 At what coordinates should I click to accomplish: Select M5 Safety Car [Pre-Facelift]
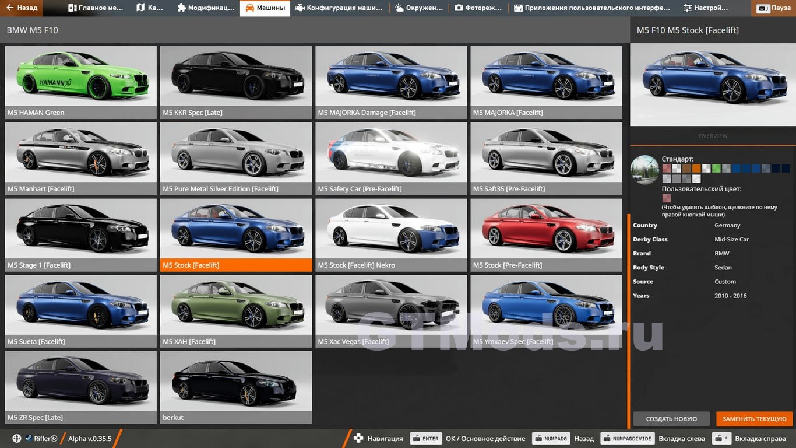click(392, 159)
